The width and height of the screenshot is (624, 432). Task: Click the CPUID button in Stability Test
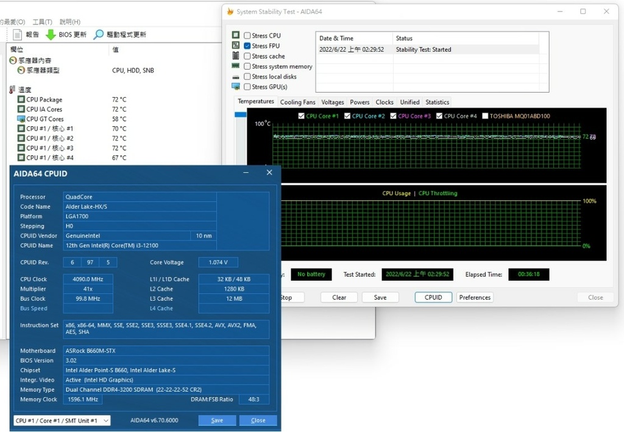tap(433, 297)
